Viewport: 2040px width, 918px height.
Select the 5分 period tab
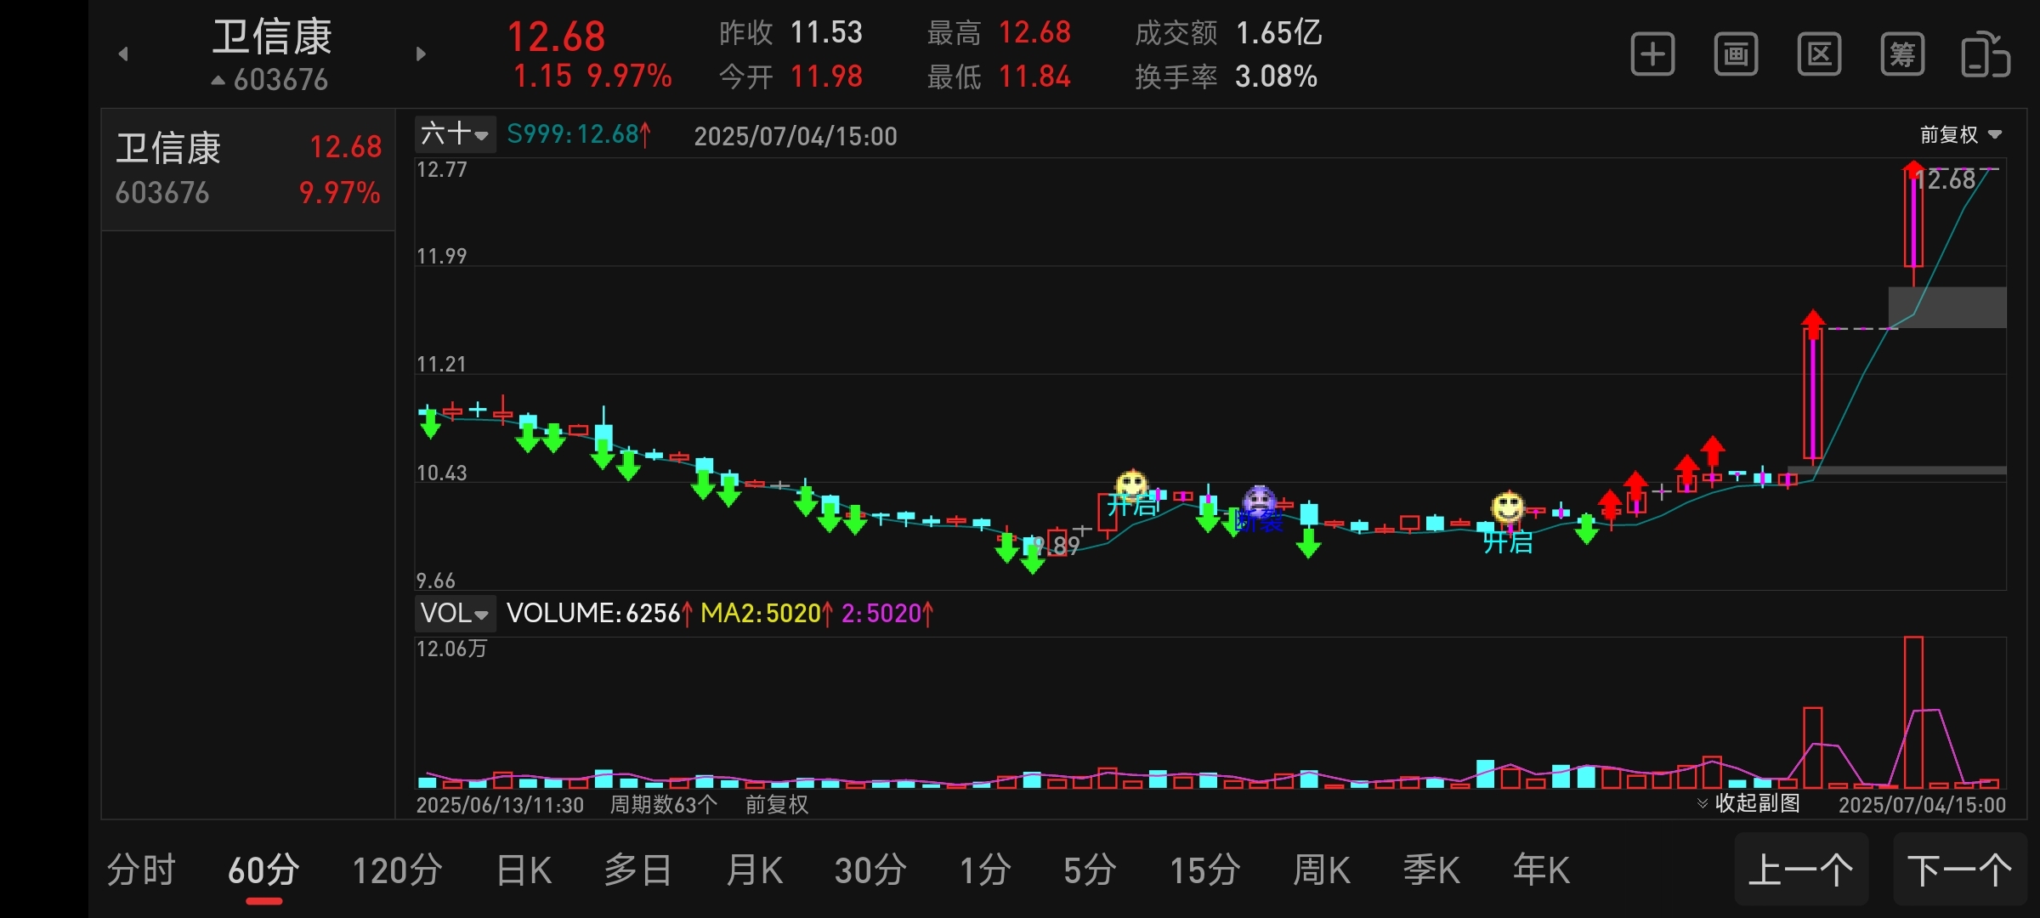tap(1090, 870)
